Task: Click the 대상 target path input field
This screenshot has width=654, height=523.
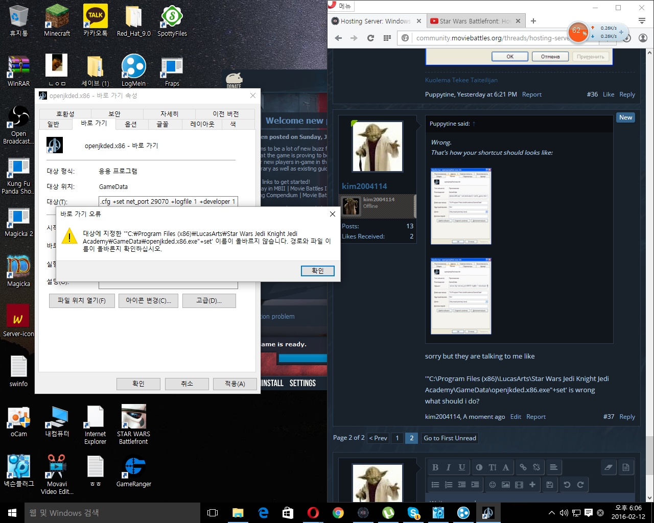Action: point(168,202)
